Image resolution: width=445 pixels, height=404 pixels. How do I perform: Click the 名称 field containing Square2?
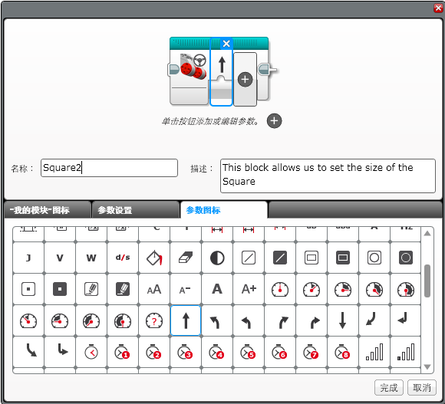coord(109,168)
